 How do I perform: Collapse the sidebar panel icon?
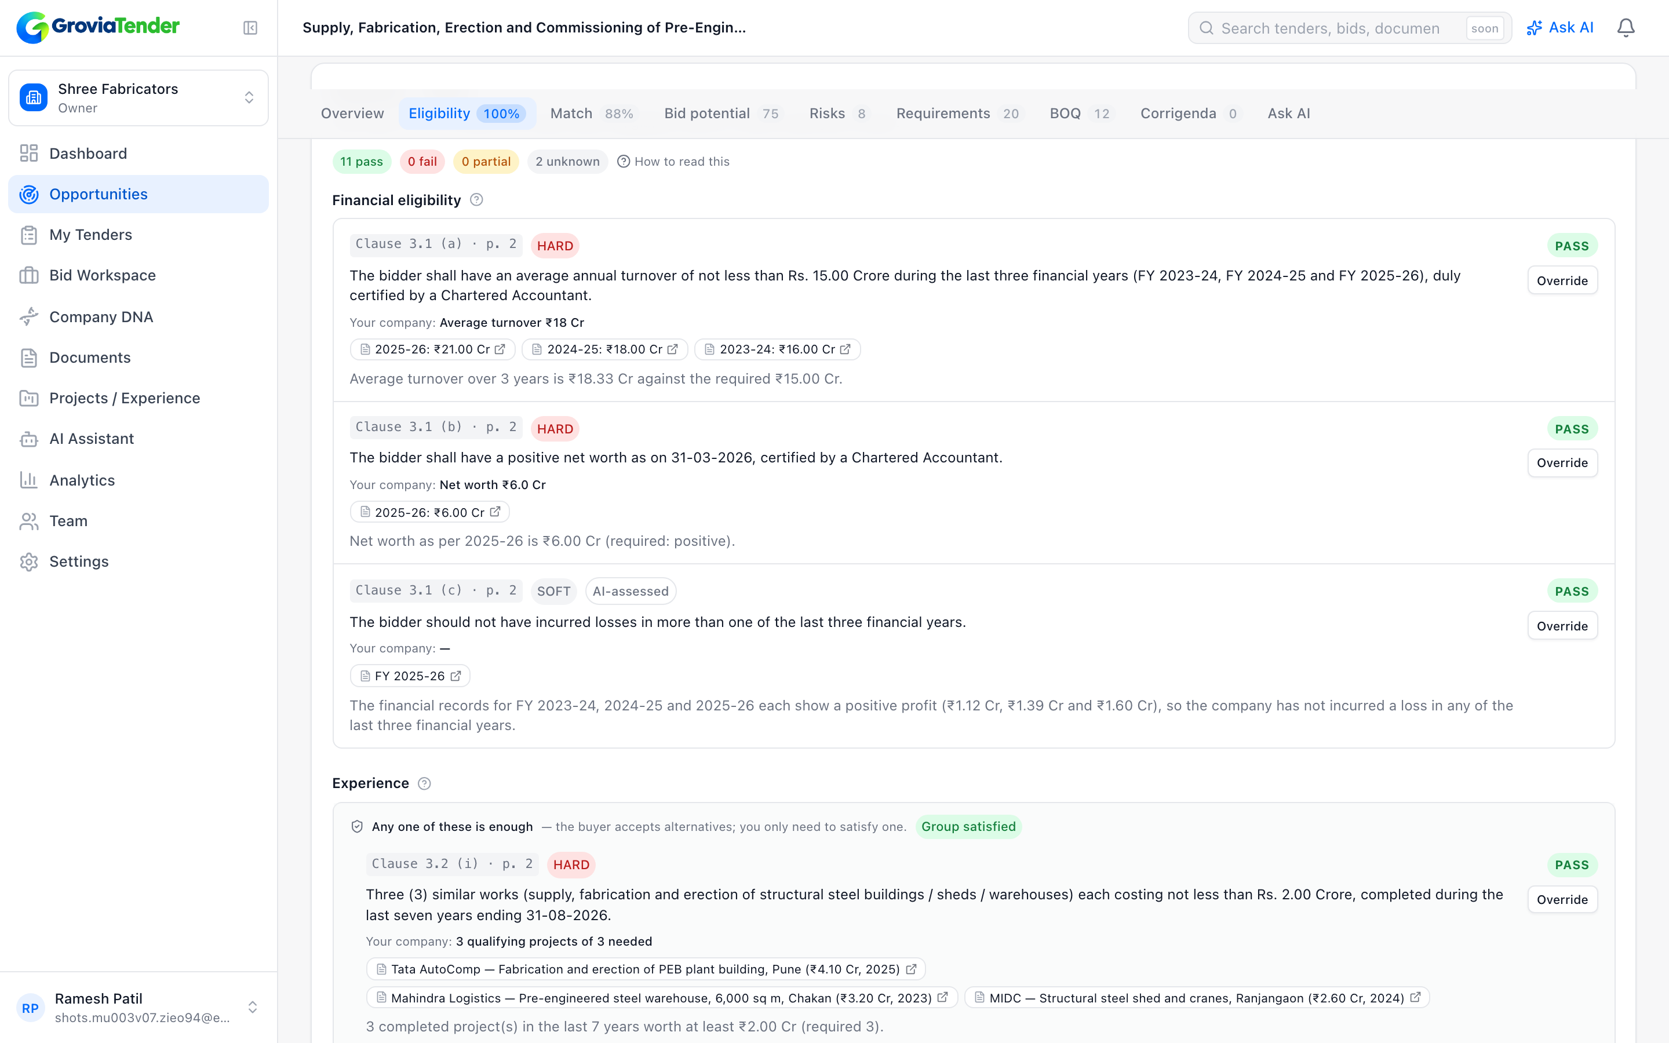(x=250, y=28)
